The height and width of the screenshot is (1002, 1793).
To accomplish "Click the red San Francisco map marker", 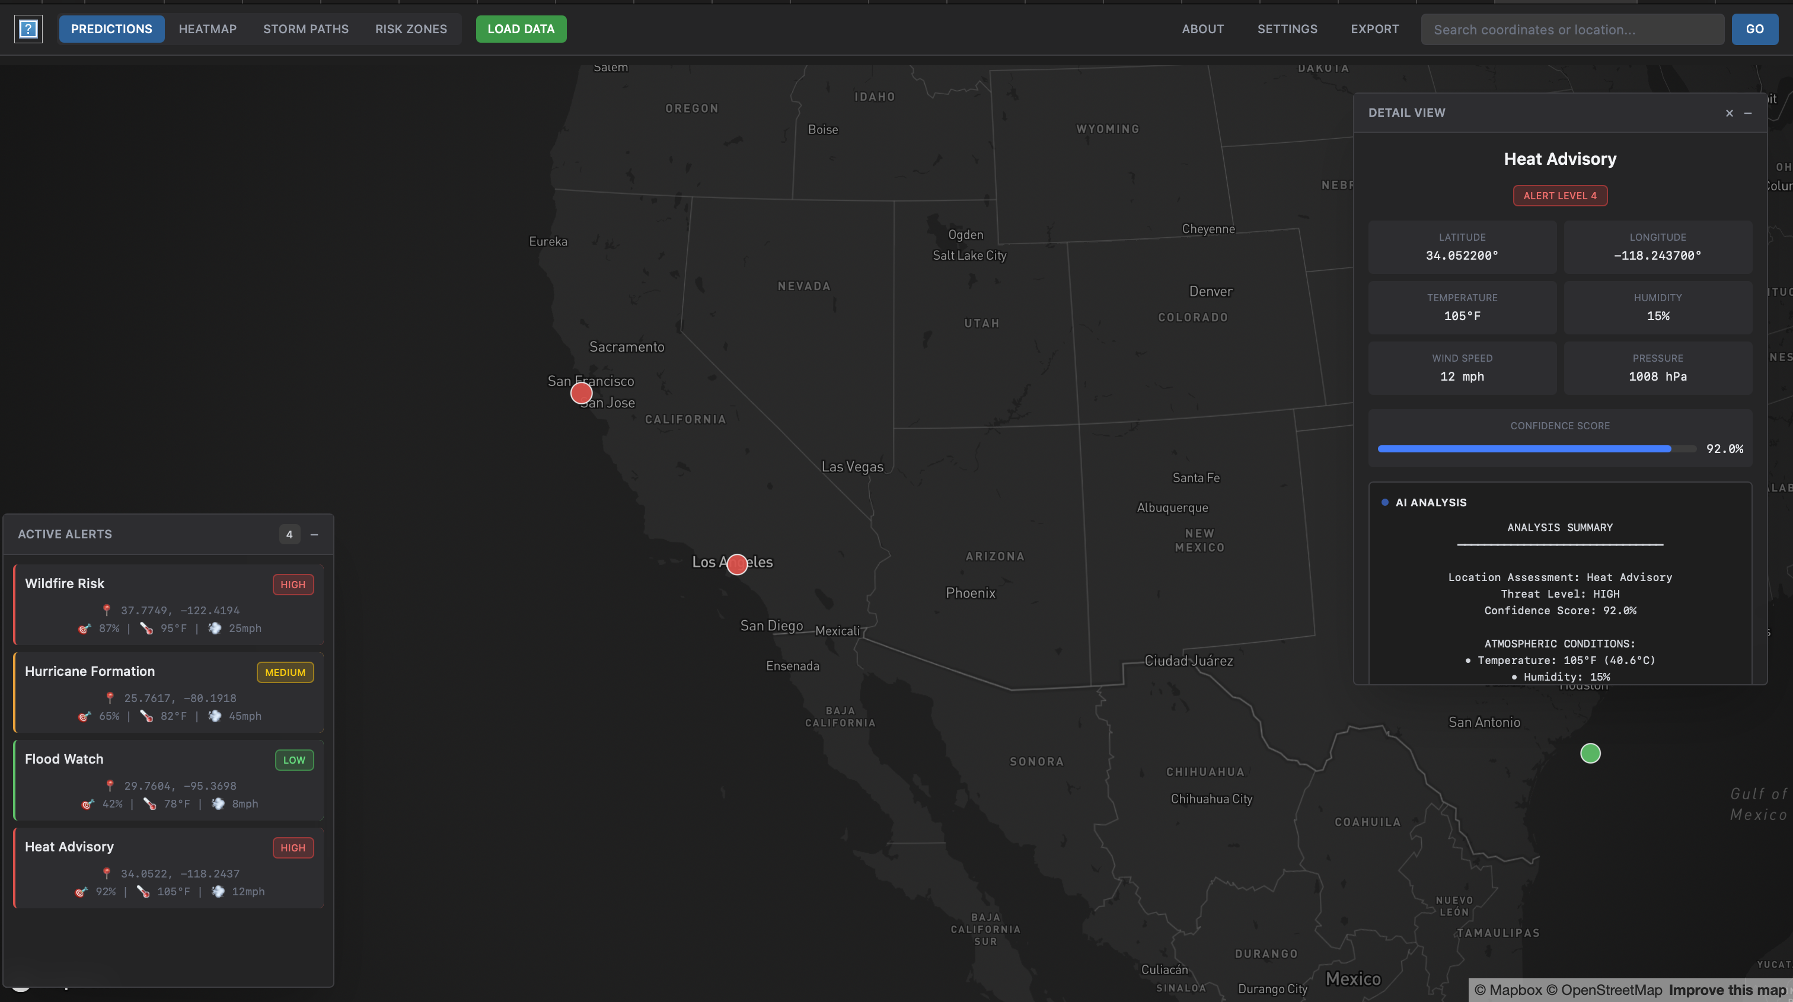I will [581, 393].
